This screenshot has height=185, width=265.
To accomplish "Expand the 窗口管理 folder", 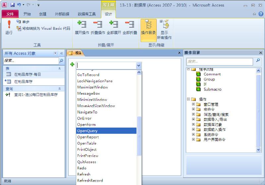I will tap(193, 104).
